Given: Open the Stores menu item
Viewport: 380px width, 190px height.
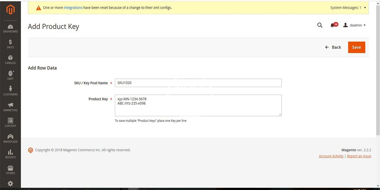Looking at the screenshot, I should pyautogui.click(x=10, y=170).
